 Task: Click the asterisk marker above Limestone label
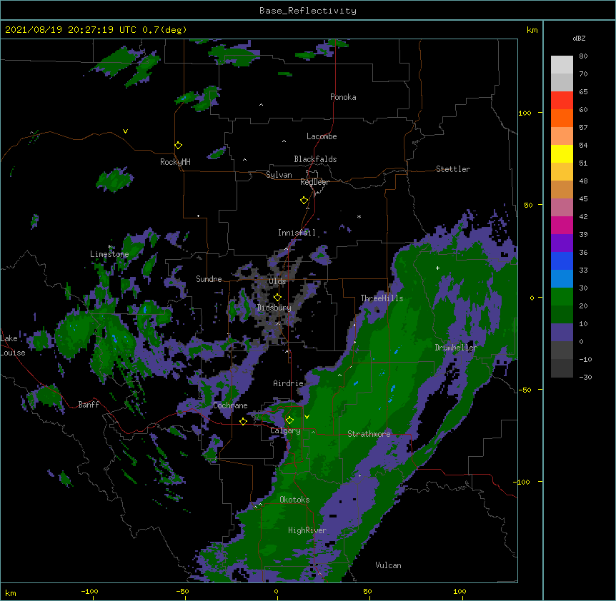coord(110,247)
